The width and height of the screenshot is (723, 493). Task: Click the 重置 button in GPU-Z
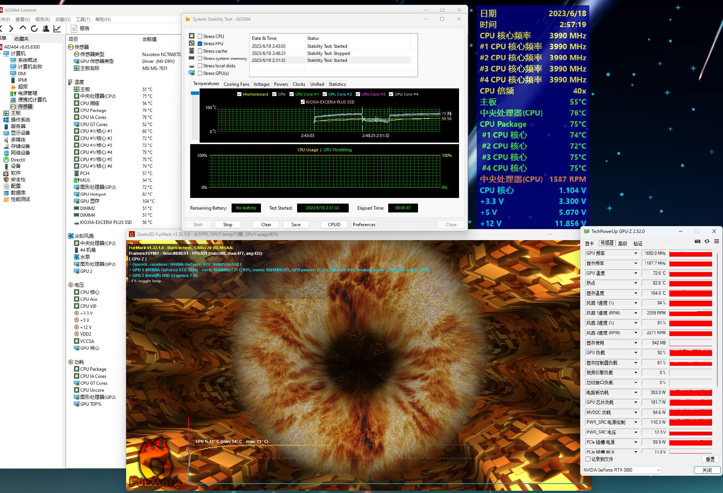(710, 459)
